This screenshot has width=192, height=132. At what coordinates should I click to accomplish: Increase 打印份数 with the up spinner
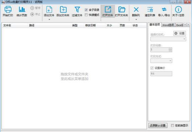click(x=170, y=49)
